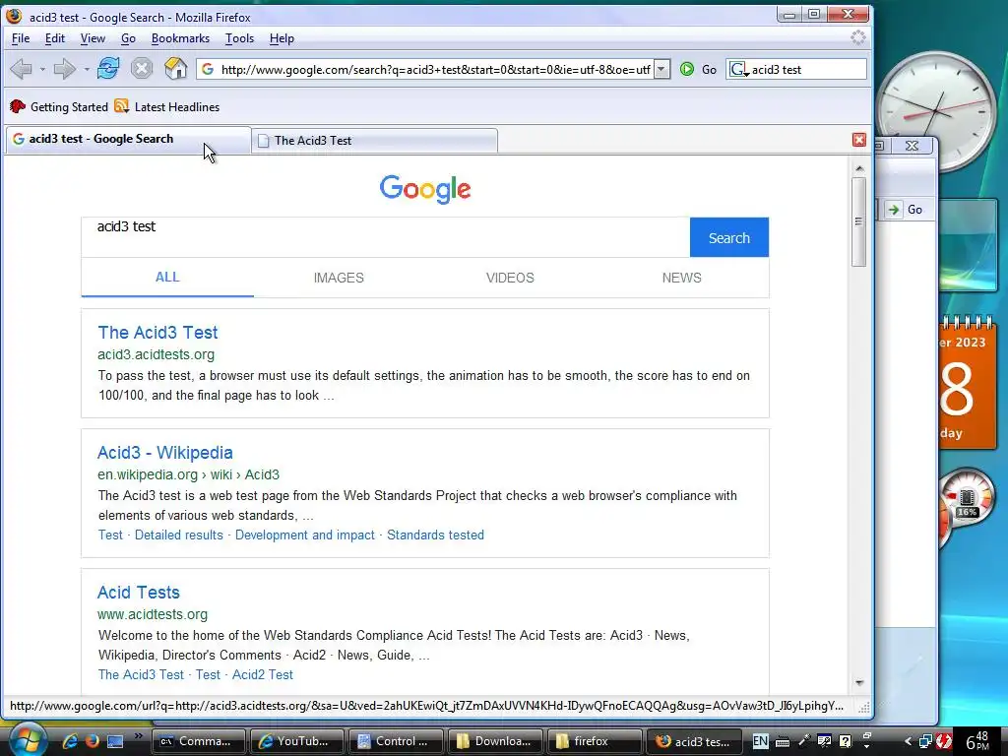Open the Home page icon
The image size is (1008, 756).
(x=175, y=68)
